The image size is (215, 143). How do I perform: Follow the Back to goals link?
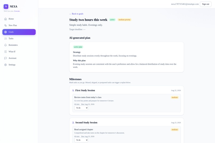[76, 14]
